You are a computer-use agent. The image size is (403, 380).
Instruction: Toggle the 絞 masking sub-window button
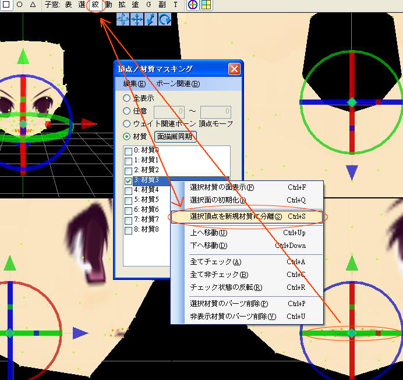(x=95, y=5)
